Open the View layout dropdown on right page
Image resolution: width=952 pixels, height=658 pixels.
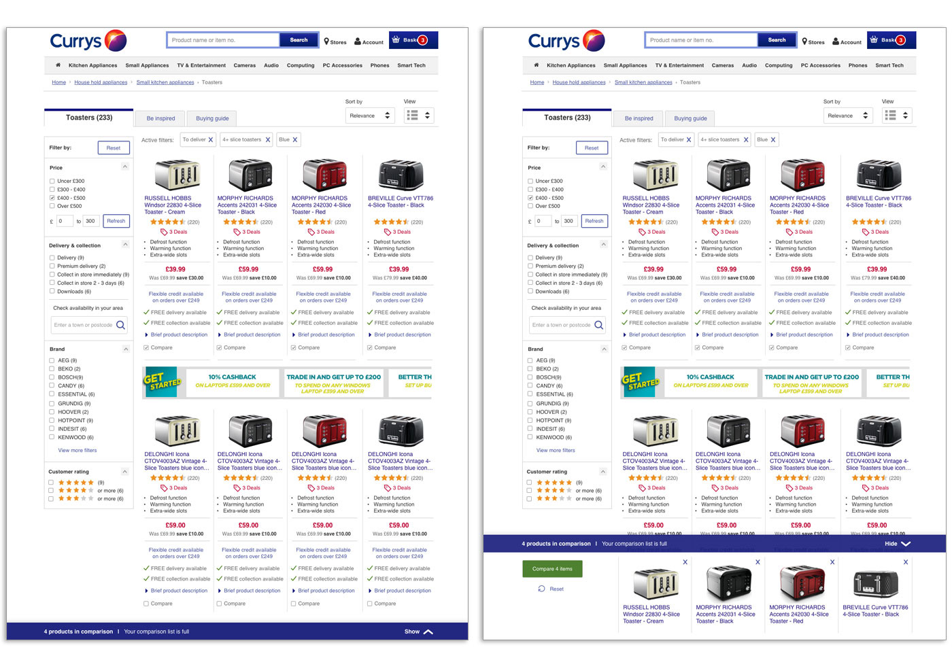(896, 116)
